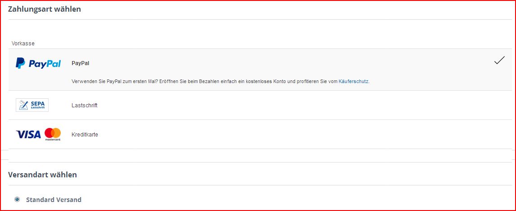Click the PayPal double-P emblem
516x211 pixels.
pyautogui.click(x=20, y=63)
